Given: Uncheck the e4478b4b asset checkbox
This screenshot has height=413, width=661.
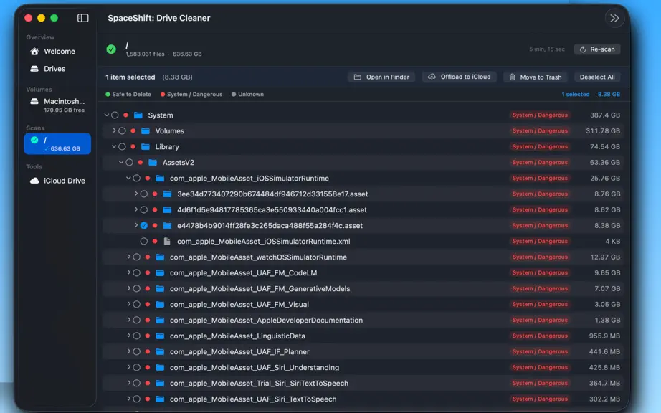Looking at the screenshot, I should (144, 225).
